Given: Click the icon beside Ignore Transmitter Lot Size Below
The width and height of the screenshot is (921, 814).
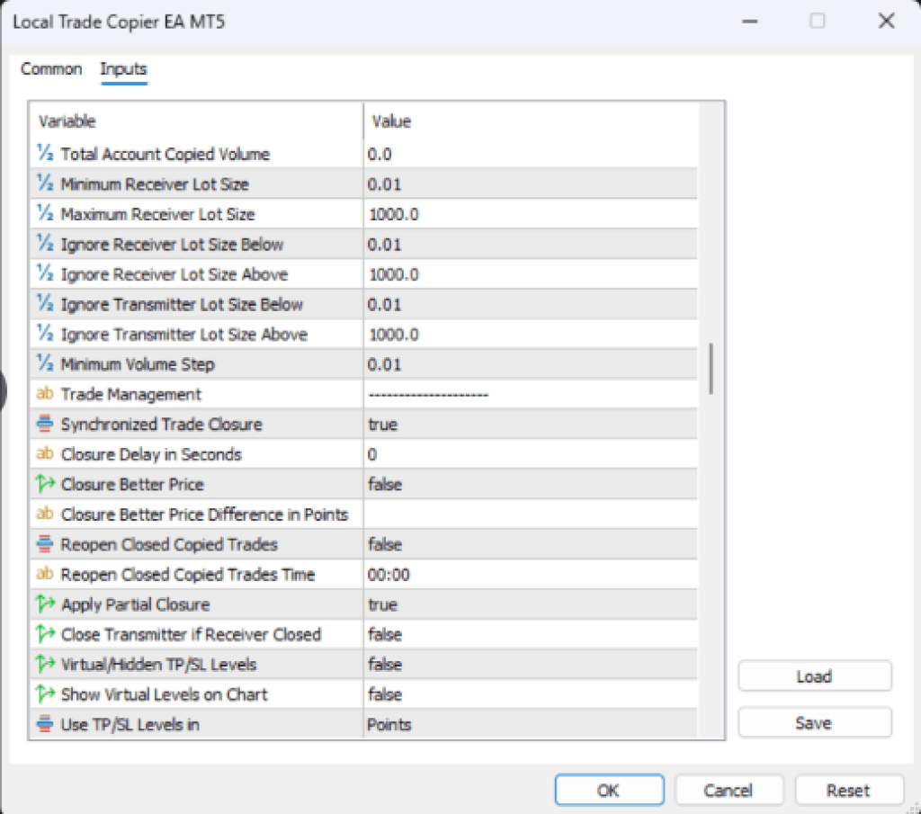Looking at the screenshot, I should [45, 304].
